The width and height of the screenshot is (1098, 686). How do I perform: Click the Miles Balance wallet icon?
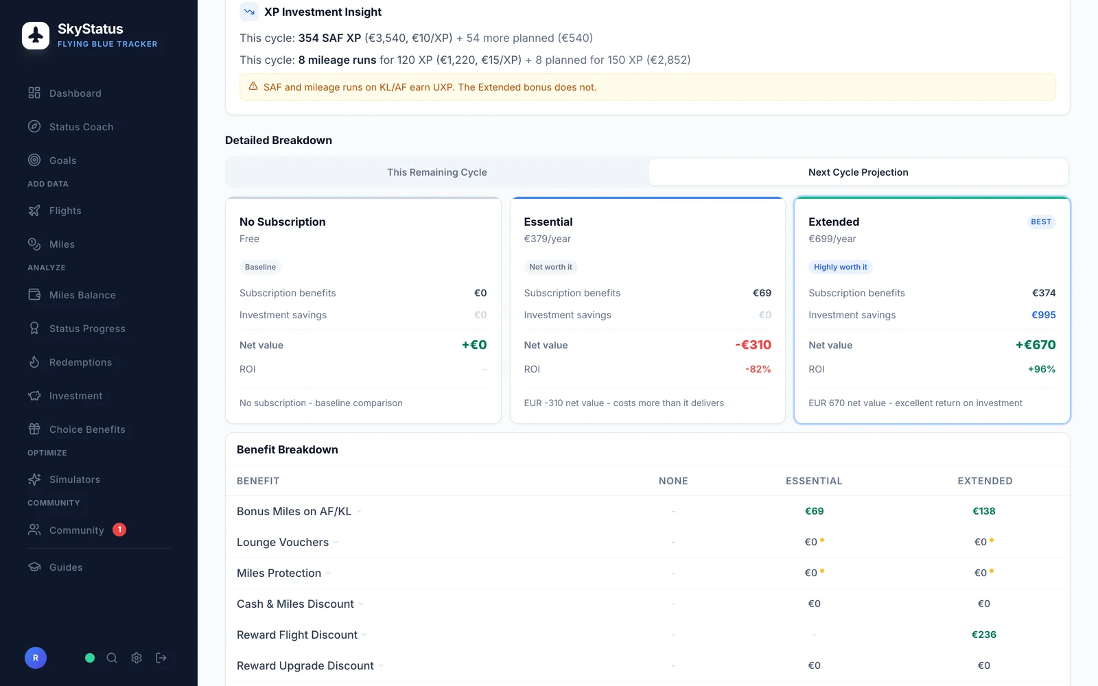[x=34, y=294]
